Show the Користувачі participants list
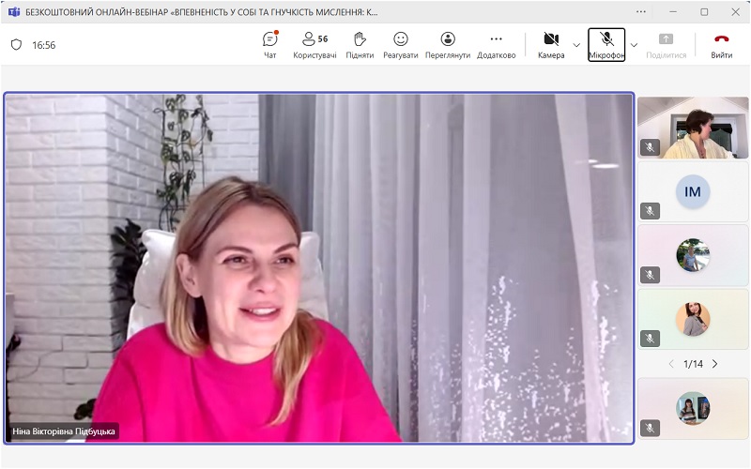The image size is (751, 469). point(314,44)
